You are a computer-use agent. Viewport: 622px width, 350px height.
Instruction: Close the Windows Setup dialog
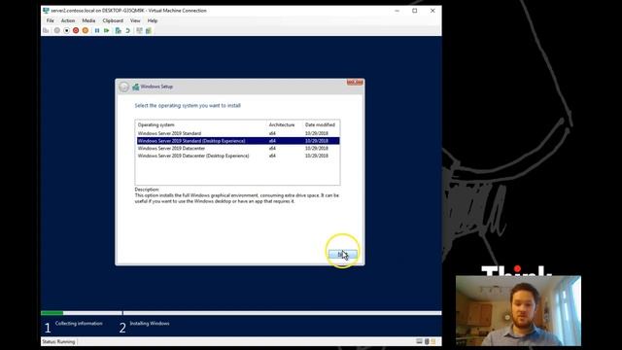click(355, 82)
